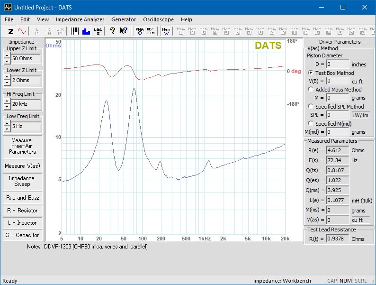Select the Mem 15 memory slot icon

click(340, 31)
